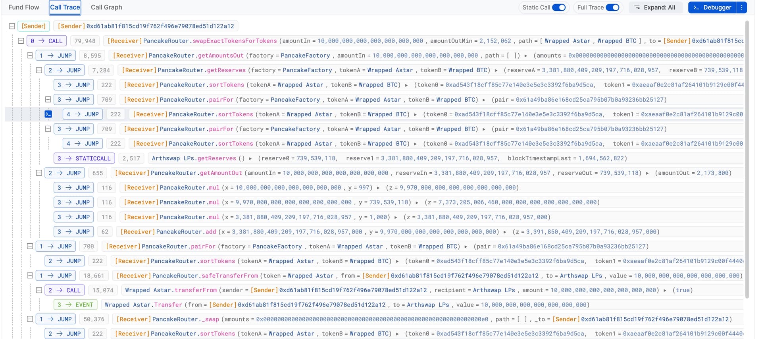The image size is (762, 339).
Task: Click the 3 → EVENT badge
Action: pos(75,305)
